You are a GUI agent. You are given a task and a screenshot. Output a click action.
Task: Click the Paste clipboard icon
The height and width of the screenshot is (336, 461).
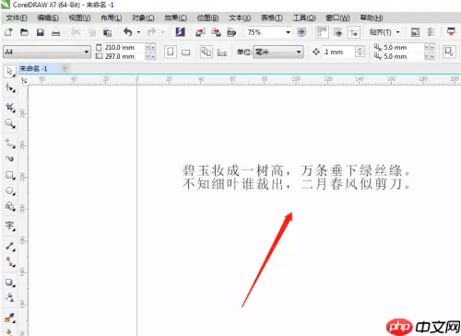(x=107, y=32)
